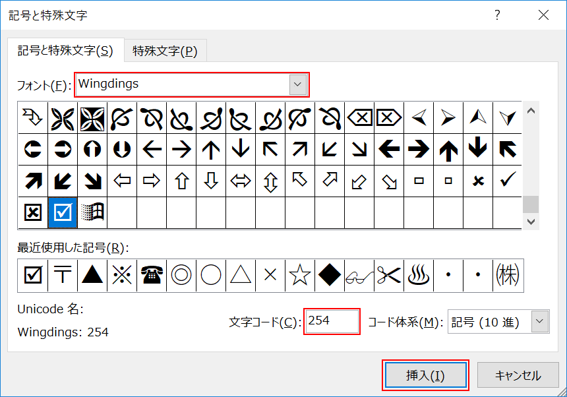
Task: Pick the reference mark ※ from recent symbols
Action: [122, 276]
